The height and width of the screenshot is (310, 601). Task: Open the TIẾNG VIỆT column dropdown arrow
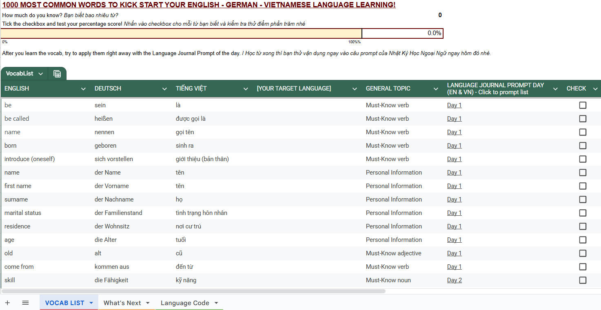pos(246,89)
